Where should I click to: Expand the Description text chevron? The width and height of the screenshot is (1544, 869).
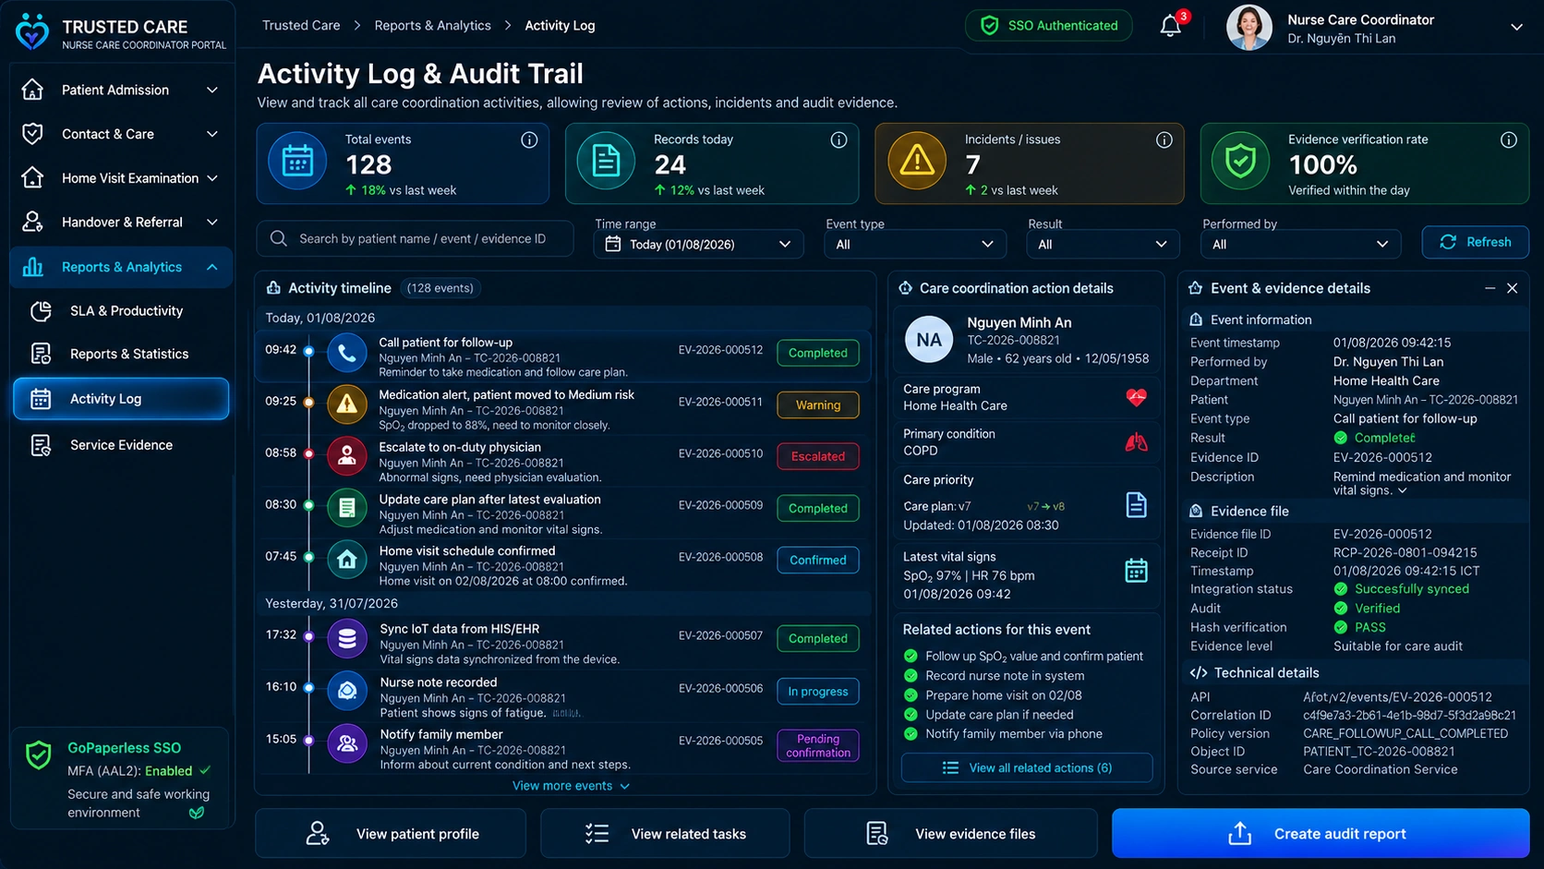click(1403, 491)
